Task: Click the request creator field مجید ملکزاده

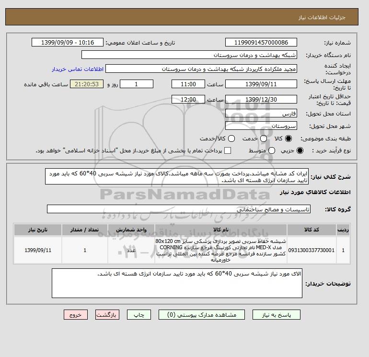Action: pos(201,69)
